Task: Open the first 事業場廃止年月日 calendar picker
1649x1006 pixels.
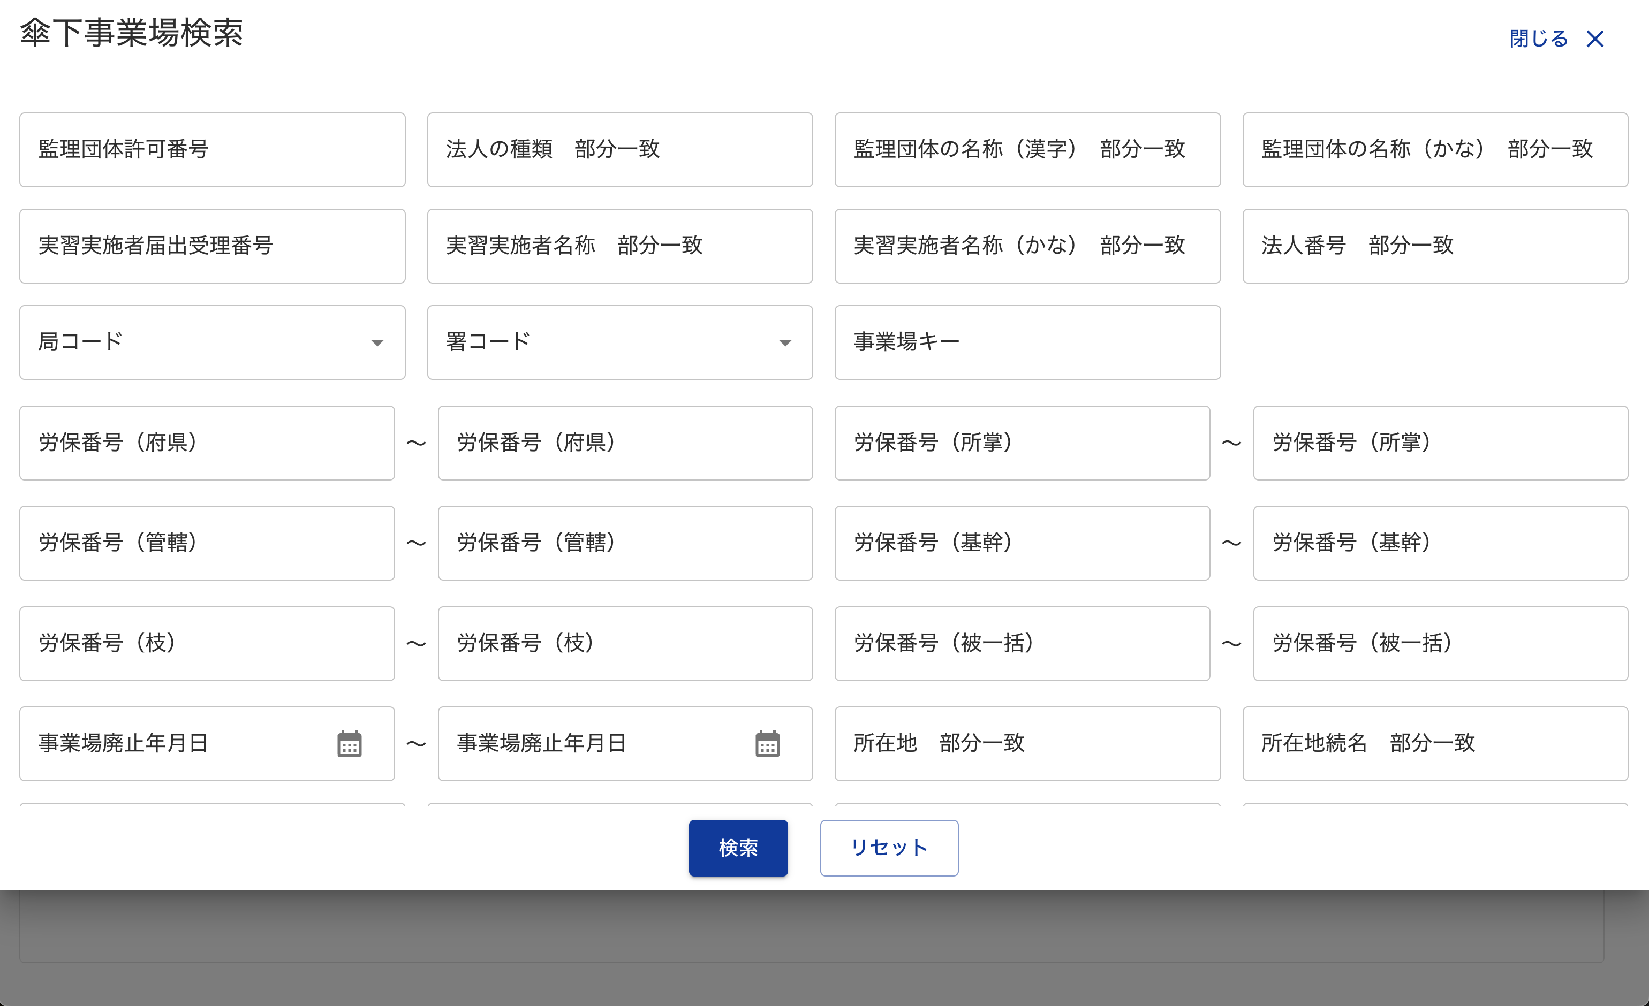Action: coord(349,744)
